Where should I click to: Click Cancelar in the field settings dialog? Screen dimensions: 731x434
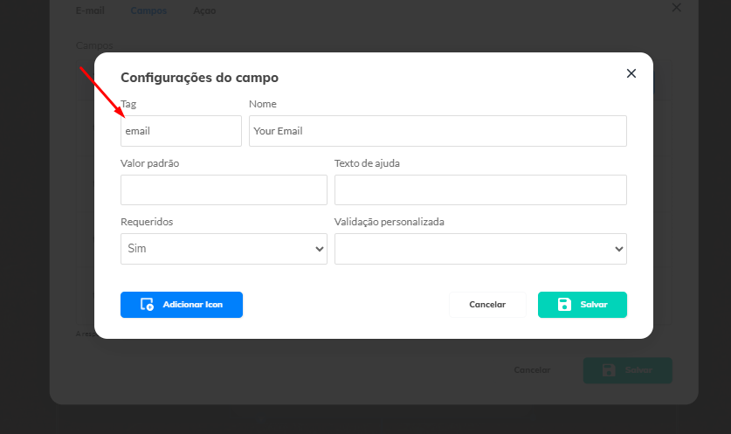point(487,305)
